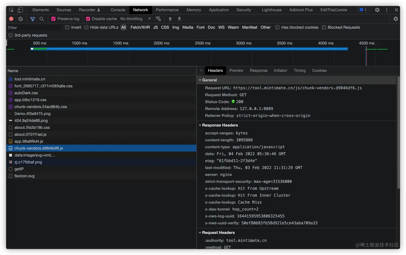Show the Preview tab of request

coord(236,71)
